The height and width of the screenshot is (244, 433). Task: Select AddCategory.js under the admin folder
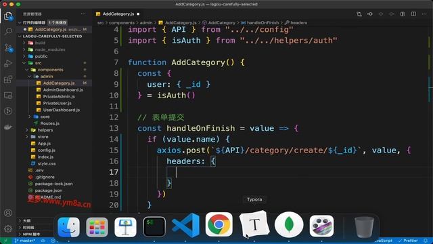click(x=59, y=83)
